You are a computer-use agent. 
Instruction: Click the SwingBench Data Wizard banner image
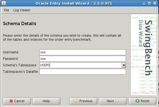143,55
